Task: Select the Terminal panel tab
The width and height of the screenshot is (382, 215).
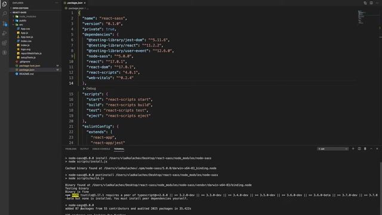Action: point(119,149)
